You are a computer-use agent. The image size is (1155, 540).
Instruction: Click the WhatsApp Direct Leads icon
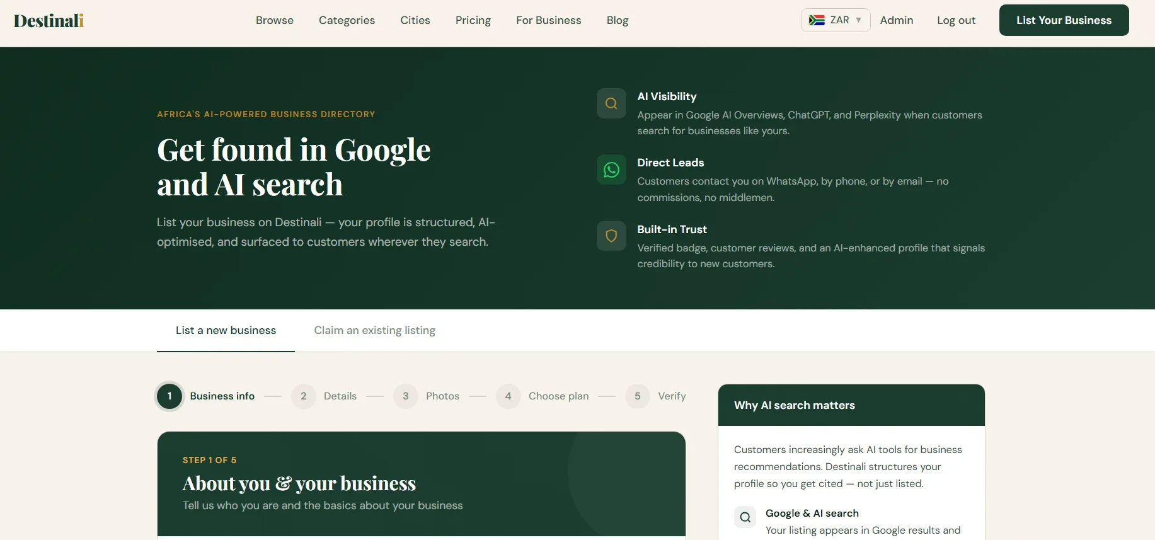(x=611, y=169)
